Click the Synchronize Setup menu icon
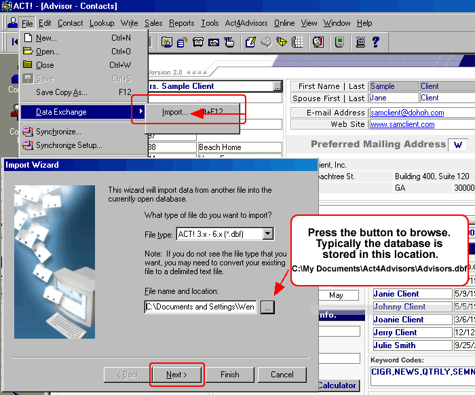 tap(28, 145)
